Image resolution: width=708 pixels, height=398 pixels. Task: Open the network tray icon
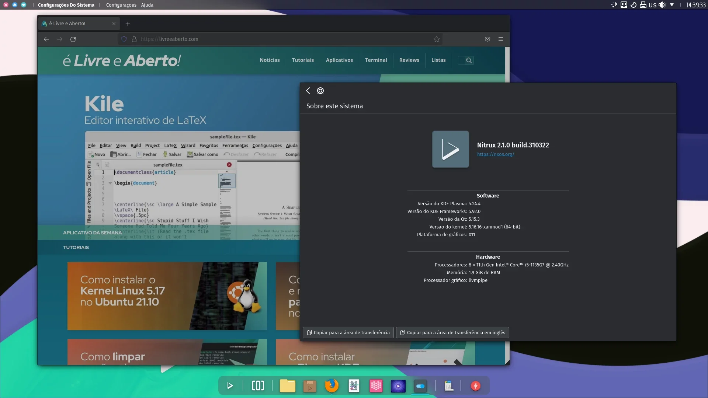(x=624, y=5)
